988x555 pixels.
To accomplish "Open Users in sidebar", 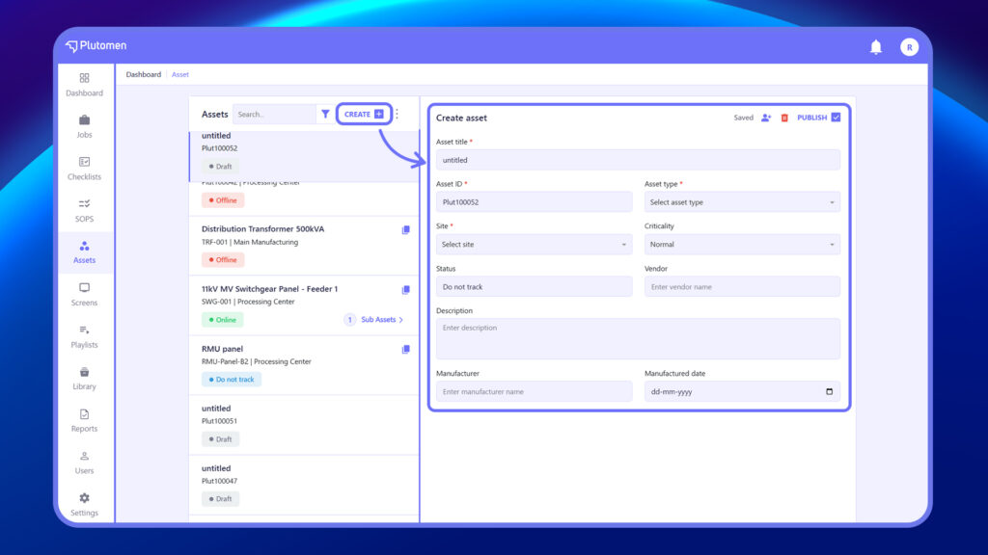I will 85,462.
